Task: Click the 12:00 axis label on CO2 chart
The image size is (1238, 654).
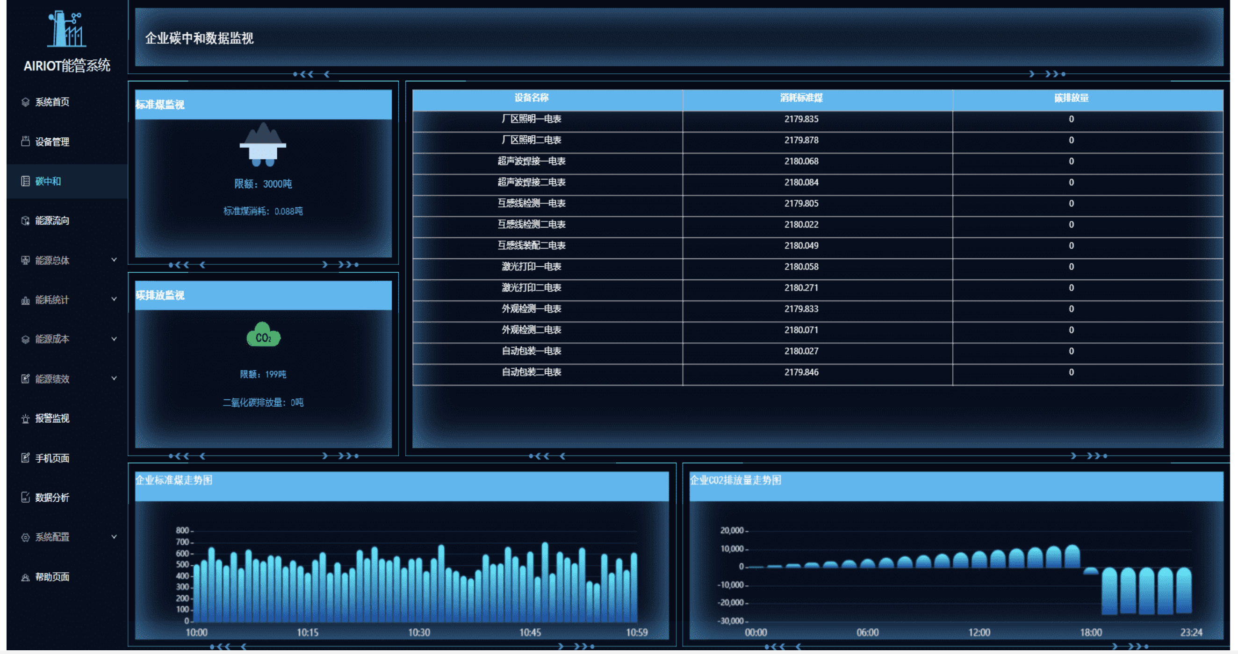Action: click(x=979, y=633)
